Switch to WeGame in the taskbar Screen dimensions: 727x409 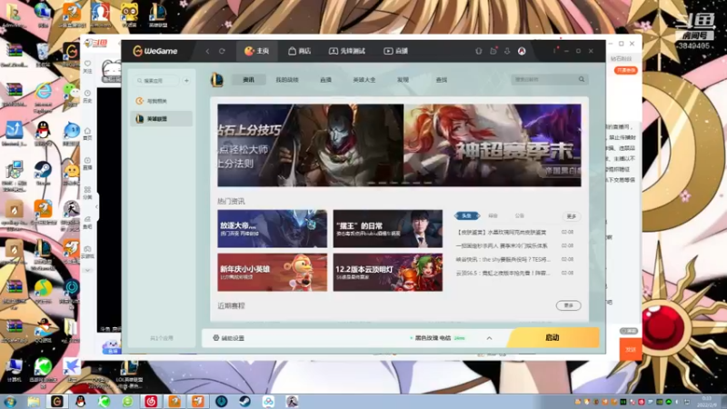tap(57, 401)
